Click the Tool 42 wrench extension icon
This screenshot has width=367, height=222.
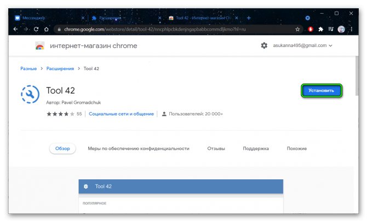pyautogui.click(x=30, y=94)
